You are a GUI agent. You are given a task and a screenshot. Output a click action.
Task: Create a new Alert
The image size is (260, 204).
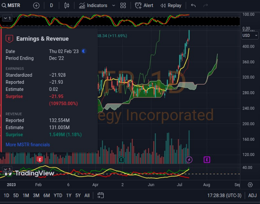(144, 6)
